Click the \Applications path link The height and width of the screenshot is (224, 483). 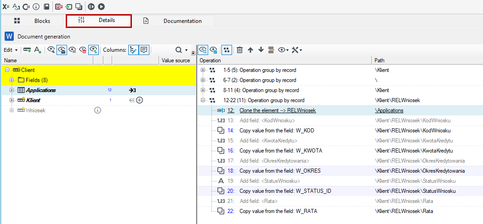coord(389,110)
